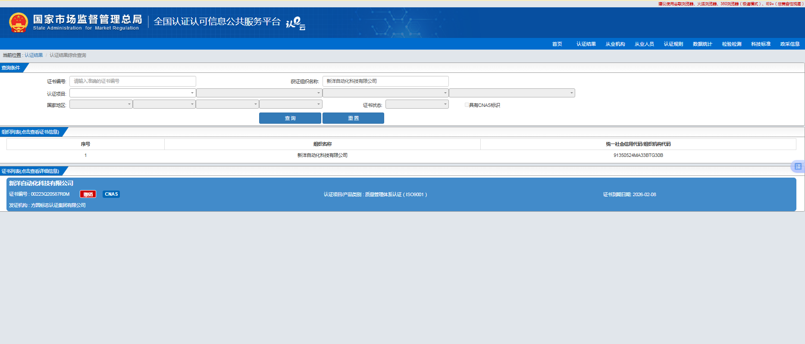Click the 全国认证认可信息公共服务平台 platform title
This screenshot has height=344, width=805.
(x=217, y=22)
